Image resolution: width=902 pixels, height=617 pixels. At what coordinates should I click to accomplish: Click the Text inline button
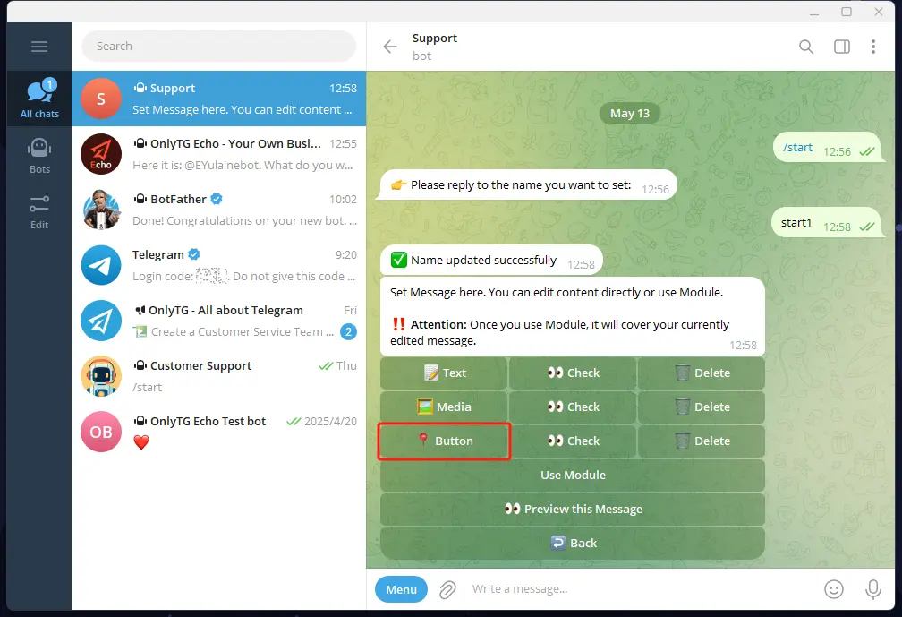[444, 373]
